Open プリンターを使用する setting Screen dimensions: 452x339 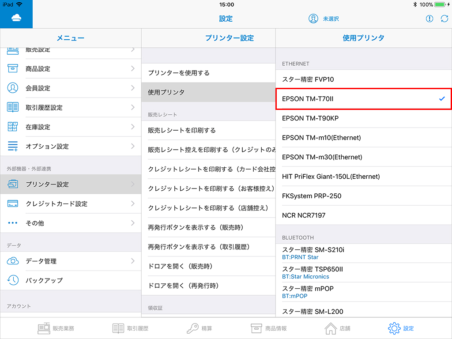tap(208, 73)
